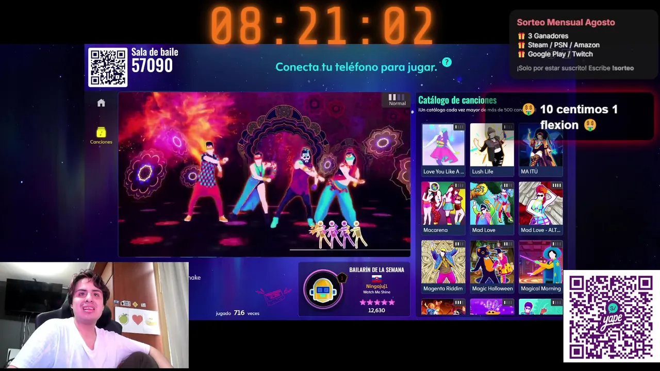
Task: Click room number 57090
Action: pyautogui.click(x=152, y=65)
